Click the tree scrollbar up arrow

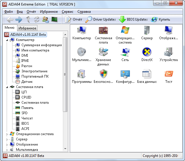coord(65,35)
